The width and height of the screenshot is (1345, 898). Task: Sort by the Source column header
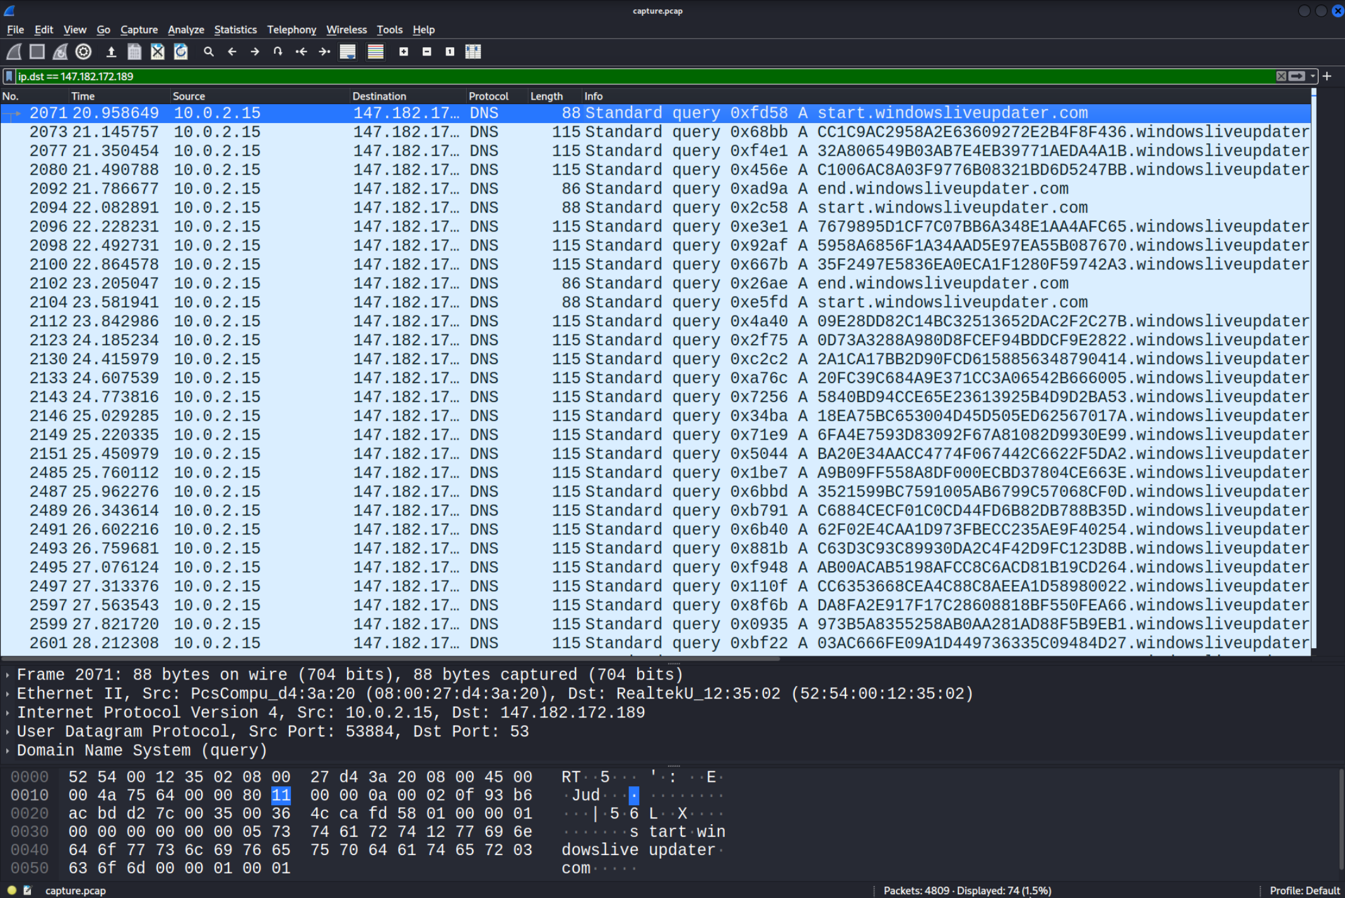[x=260, y=96]
